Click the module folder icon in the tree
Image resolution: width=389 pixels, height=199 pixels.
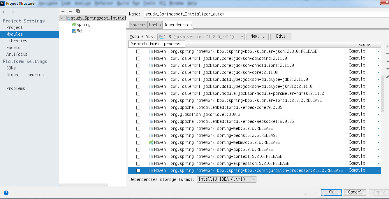pyautogui.click(x=68, y=18)
